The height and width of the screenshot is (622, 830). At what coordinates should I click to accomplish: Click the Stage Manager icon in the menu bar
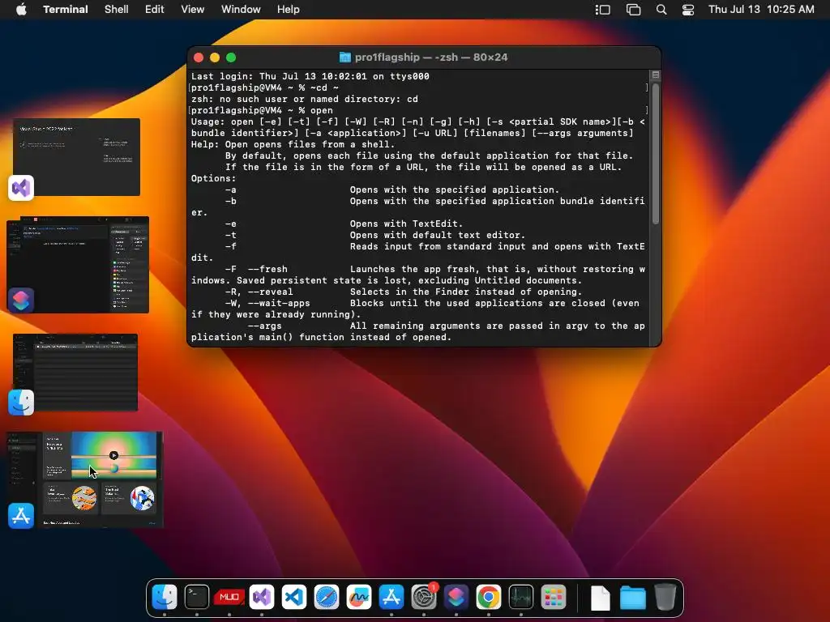click(602, 10)
